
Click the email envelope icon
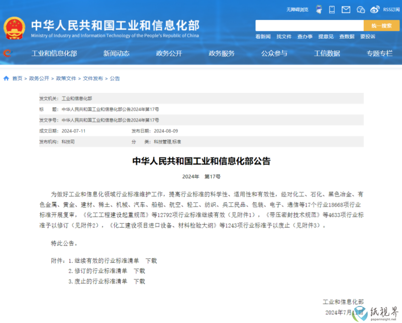[x=346, y=10]
